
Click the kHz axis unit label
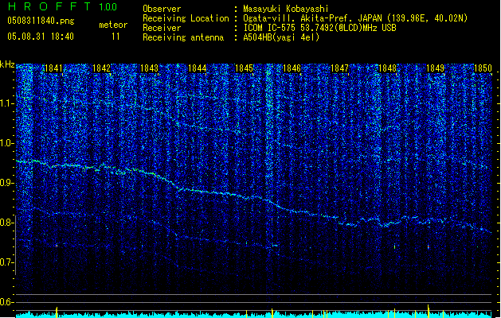coord(7,64)
